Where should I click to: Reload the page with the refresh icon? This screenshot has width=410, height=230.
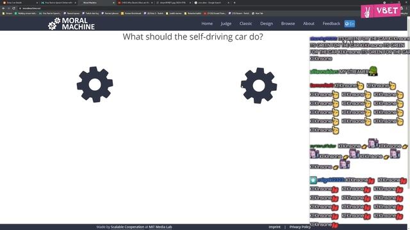tap(14, 8)
